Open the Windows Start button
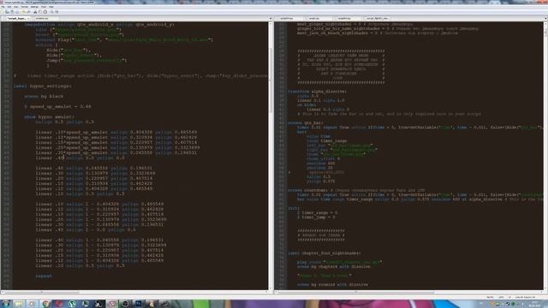 5,304
